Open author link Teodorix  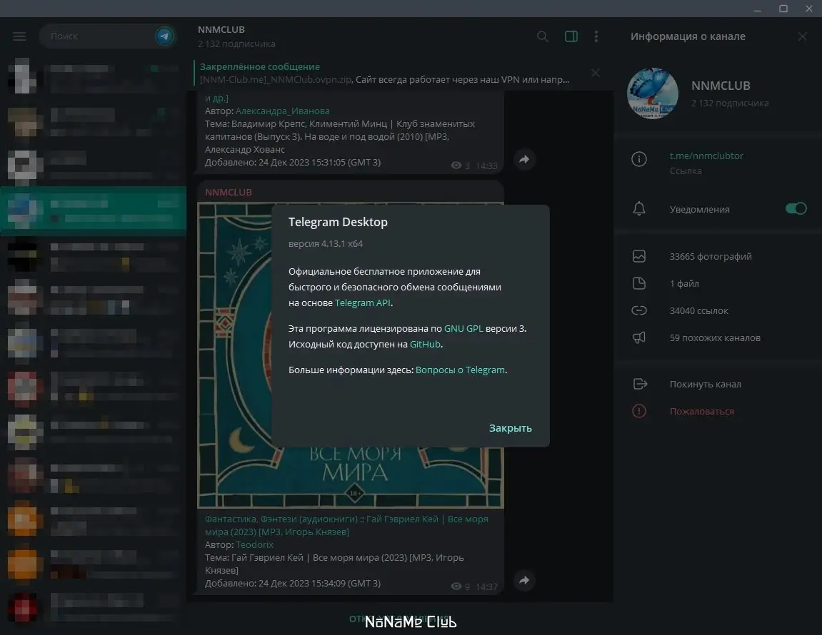pyautogui.click(x=254, y=545)
